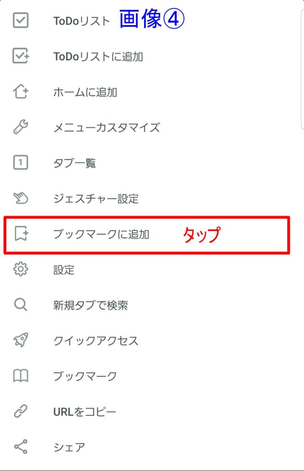Screen dimensions: 304x471
Task: Tap the magnifier icon for 新規タブで検索
Action: (x=21, y=304)
